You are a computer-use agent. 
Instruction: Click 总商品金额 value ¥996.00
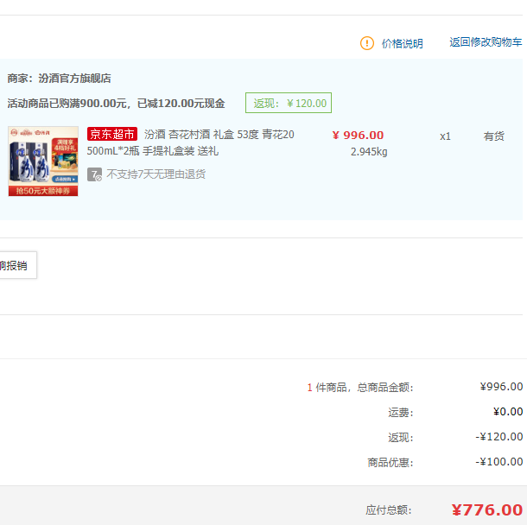tap(501, 387)
